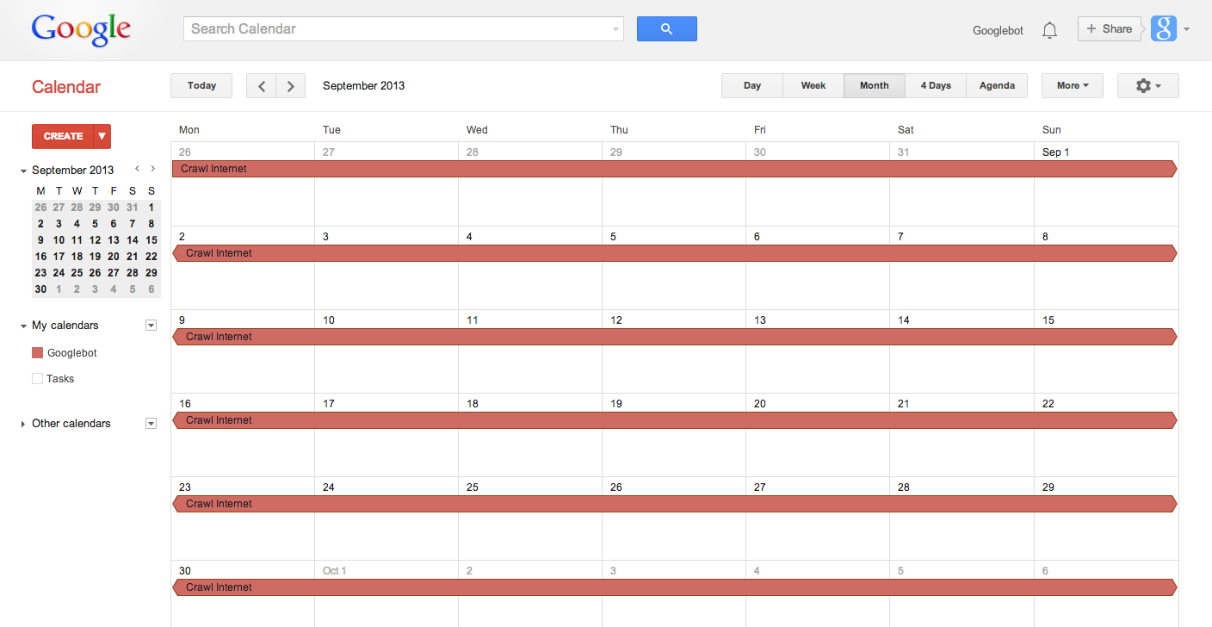Click the red CREATE button

click(63, 136)
